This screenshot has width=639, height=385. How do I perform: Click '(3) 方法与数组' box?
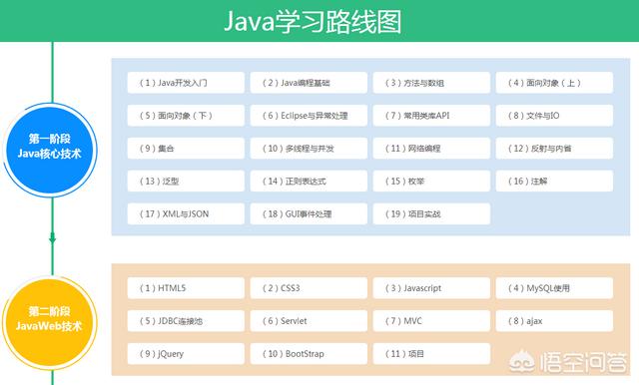[431, 83]
